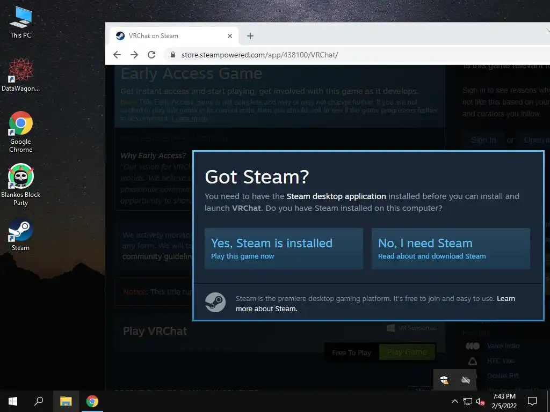Launch Google Chrome from the desktop
This screenshot has height=412, width=550.
[x=21, y=132]
